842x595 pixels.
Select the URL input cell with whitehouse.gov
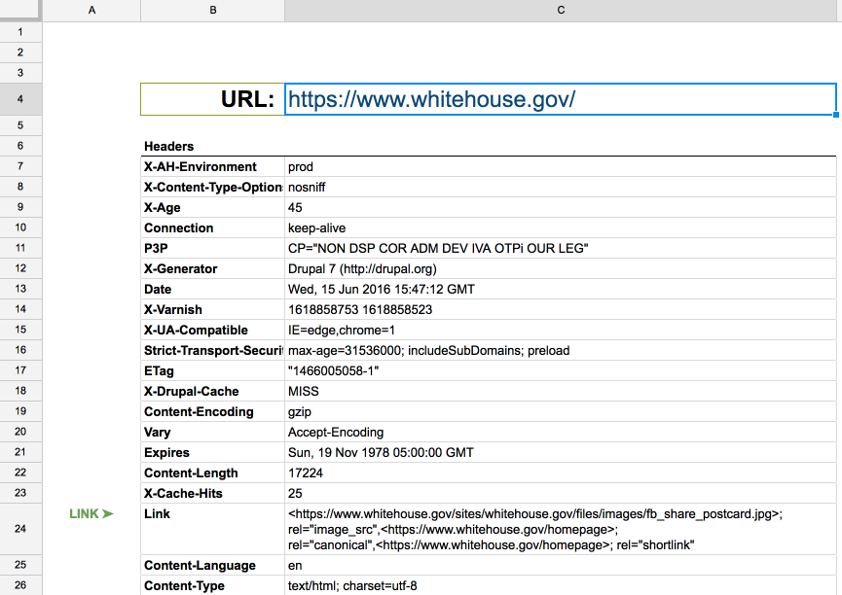560,99
